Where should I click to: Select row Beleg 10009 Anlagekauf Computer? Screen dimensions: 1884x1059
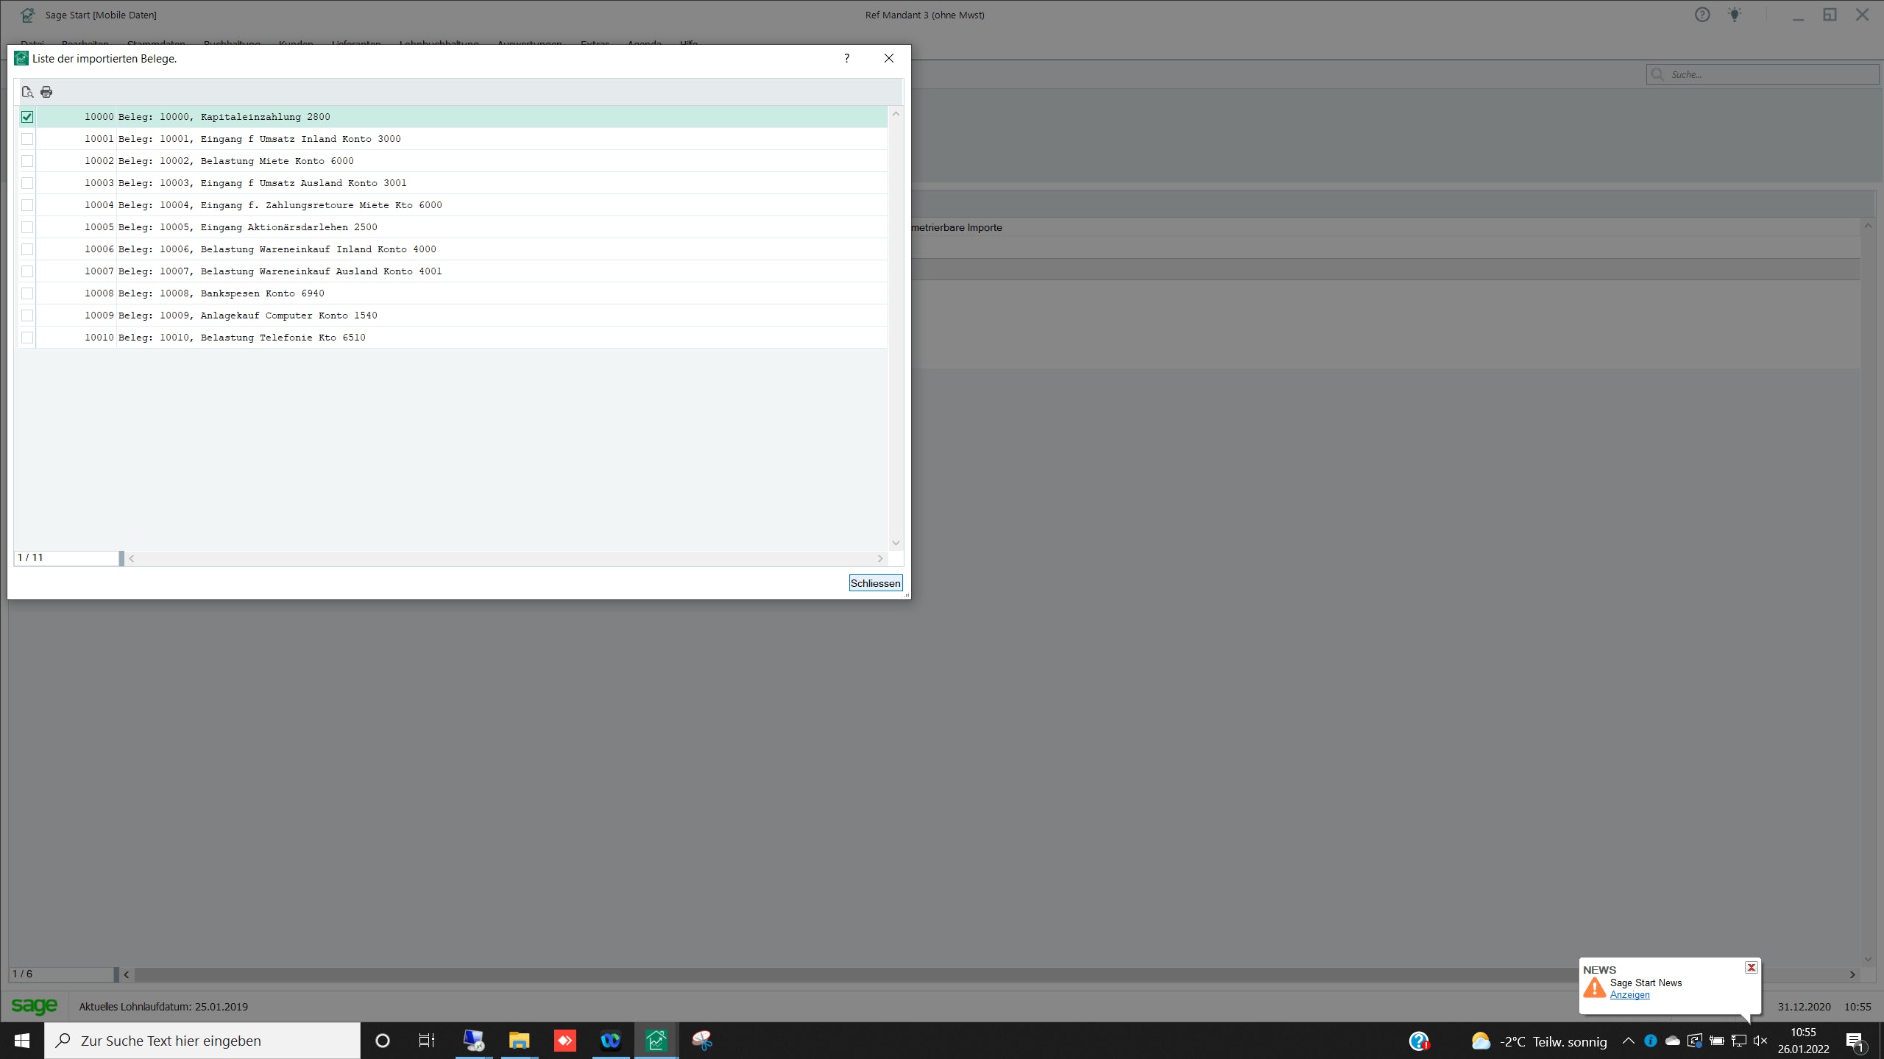click(288, 315)
